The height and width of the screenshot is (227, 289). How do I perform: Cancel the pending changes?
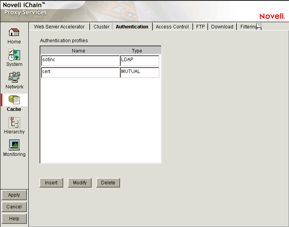point(14,207)
